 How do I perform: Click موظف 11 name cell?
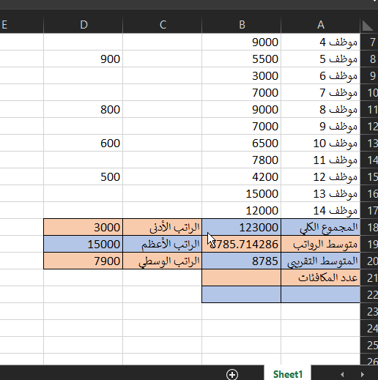tap(321, 160)
